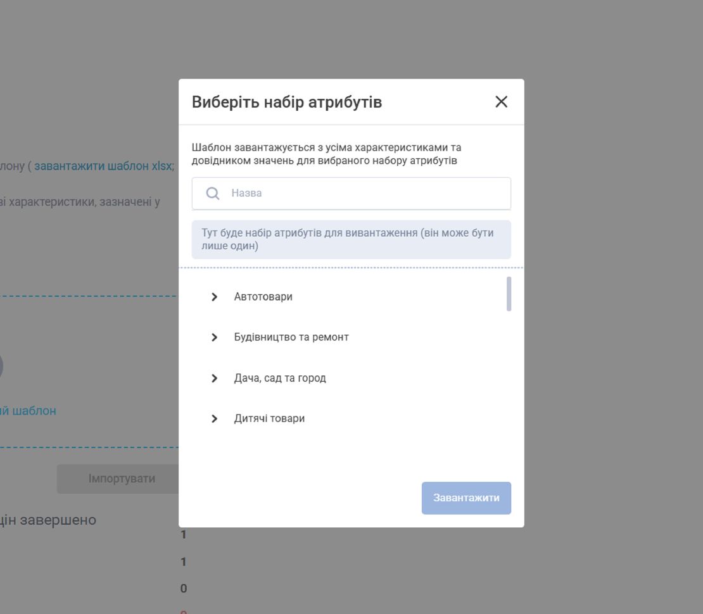Viewport: 703px width, 614px height.
Task: Click the Виберіть набір атрибутів title
Action: point(287,102)
